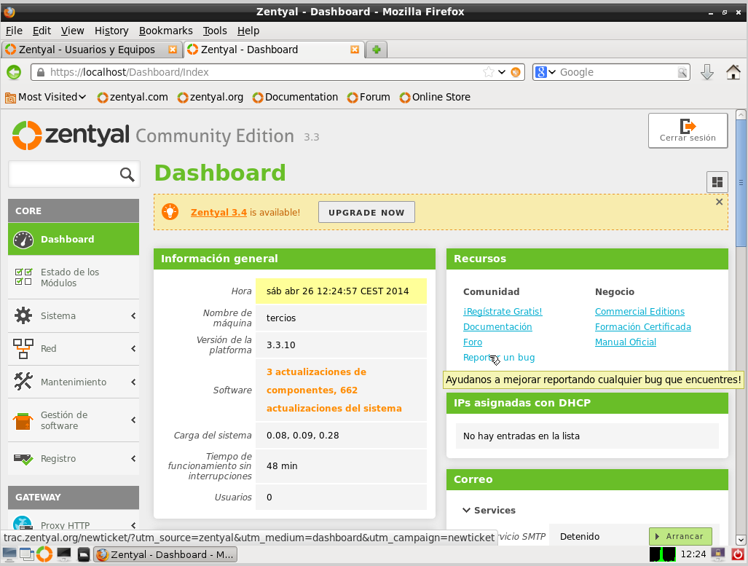Click the blue vertical scrollbar thumb
Viewport: 748px width, 566px height.
[741, 184]
